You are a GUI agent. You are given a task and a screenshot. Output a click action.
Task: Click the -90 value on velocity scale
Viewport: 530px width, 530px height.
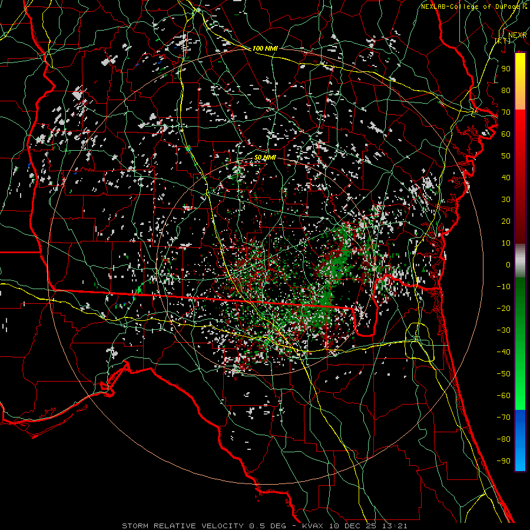503,461
